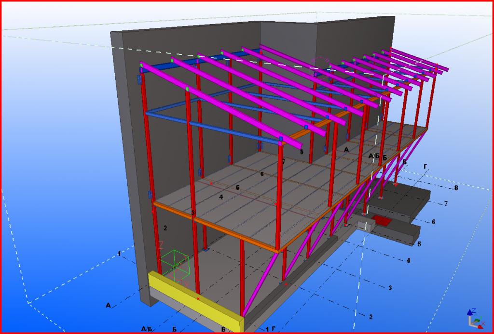
Task: Click grid label 1 left of the gray wall
Action: 120,253
